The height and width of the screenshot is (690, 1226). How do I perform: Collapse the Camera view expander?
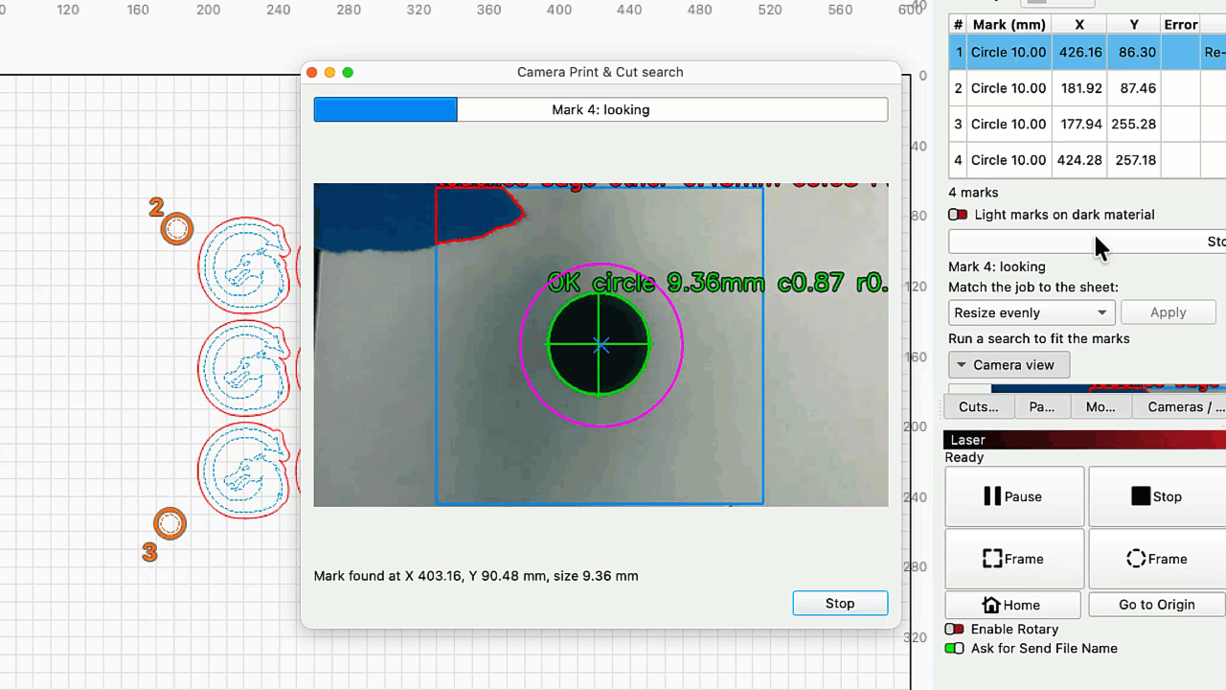tap(1009, 365)
